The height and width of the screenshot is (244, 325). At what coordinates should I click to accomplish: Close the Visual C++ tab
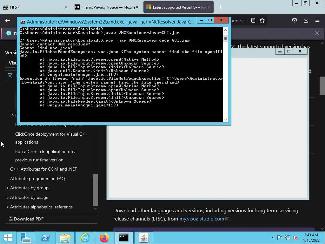pyautogui.click(x=209, y=7)
